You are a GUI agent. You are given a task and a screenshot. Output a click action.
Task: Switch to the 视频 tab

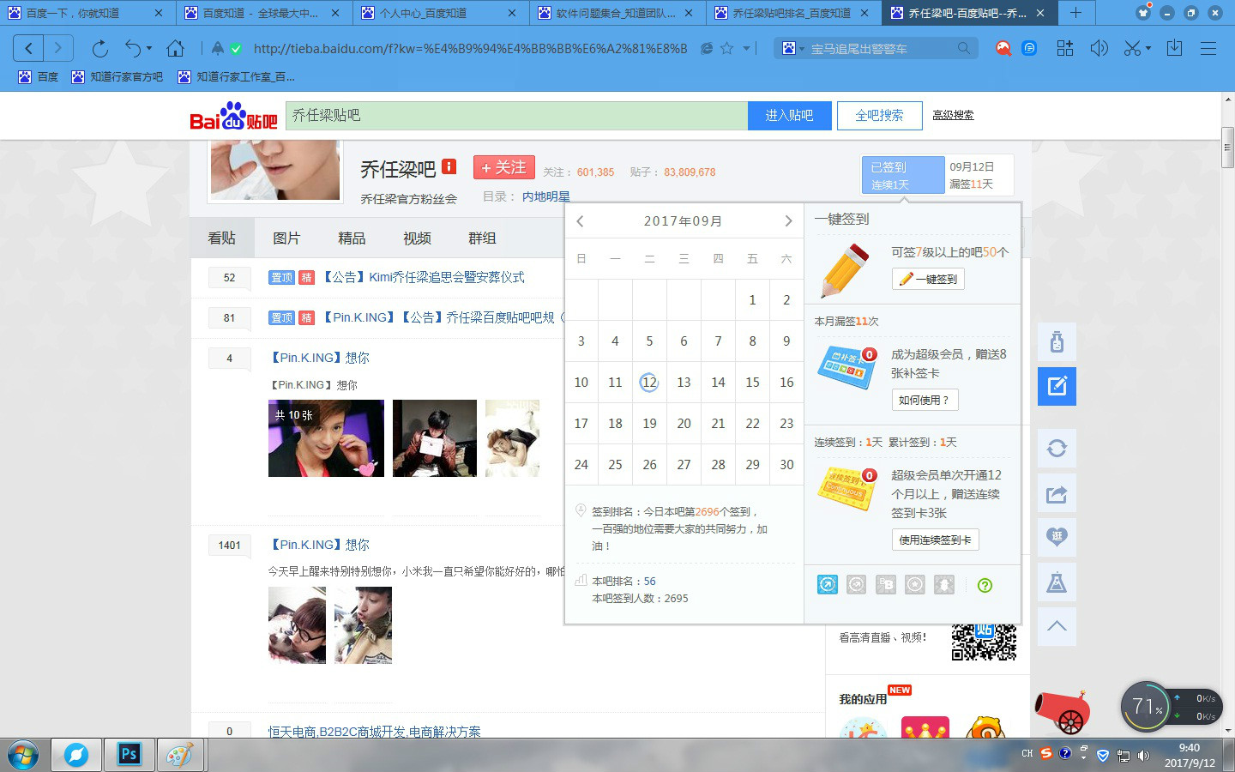417,238
